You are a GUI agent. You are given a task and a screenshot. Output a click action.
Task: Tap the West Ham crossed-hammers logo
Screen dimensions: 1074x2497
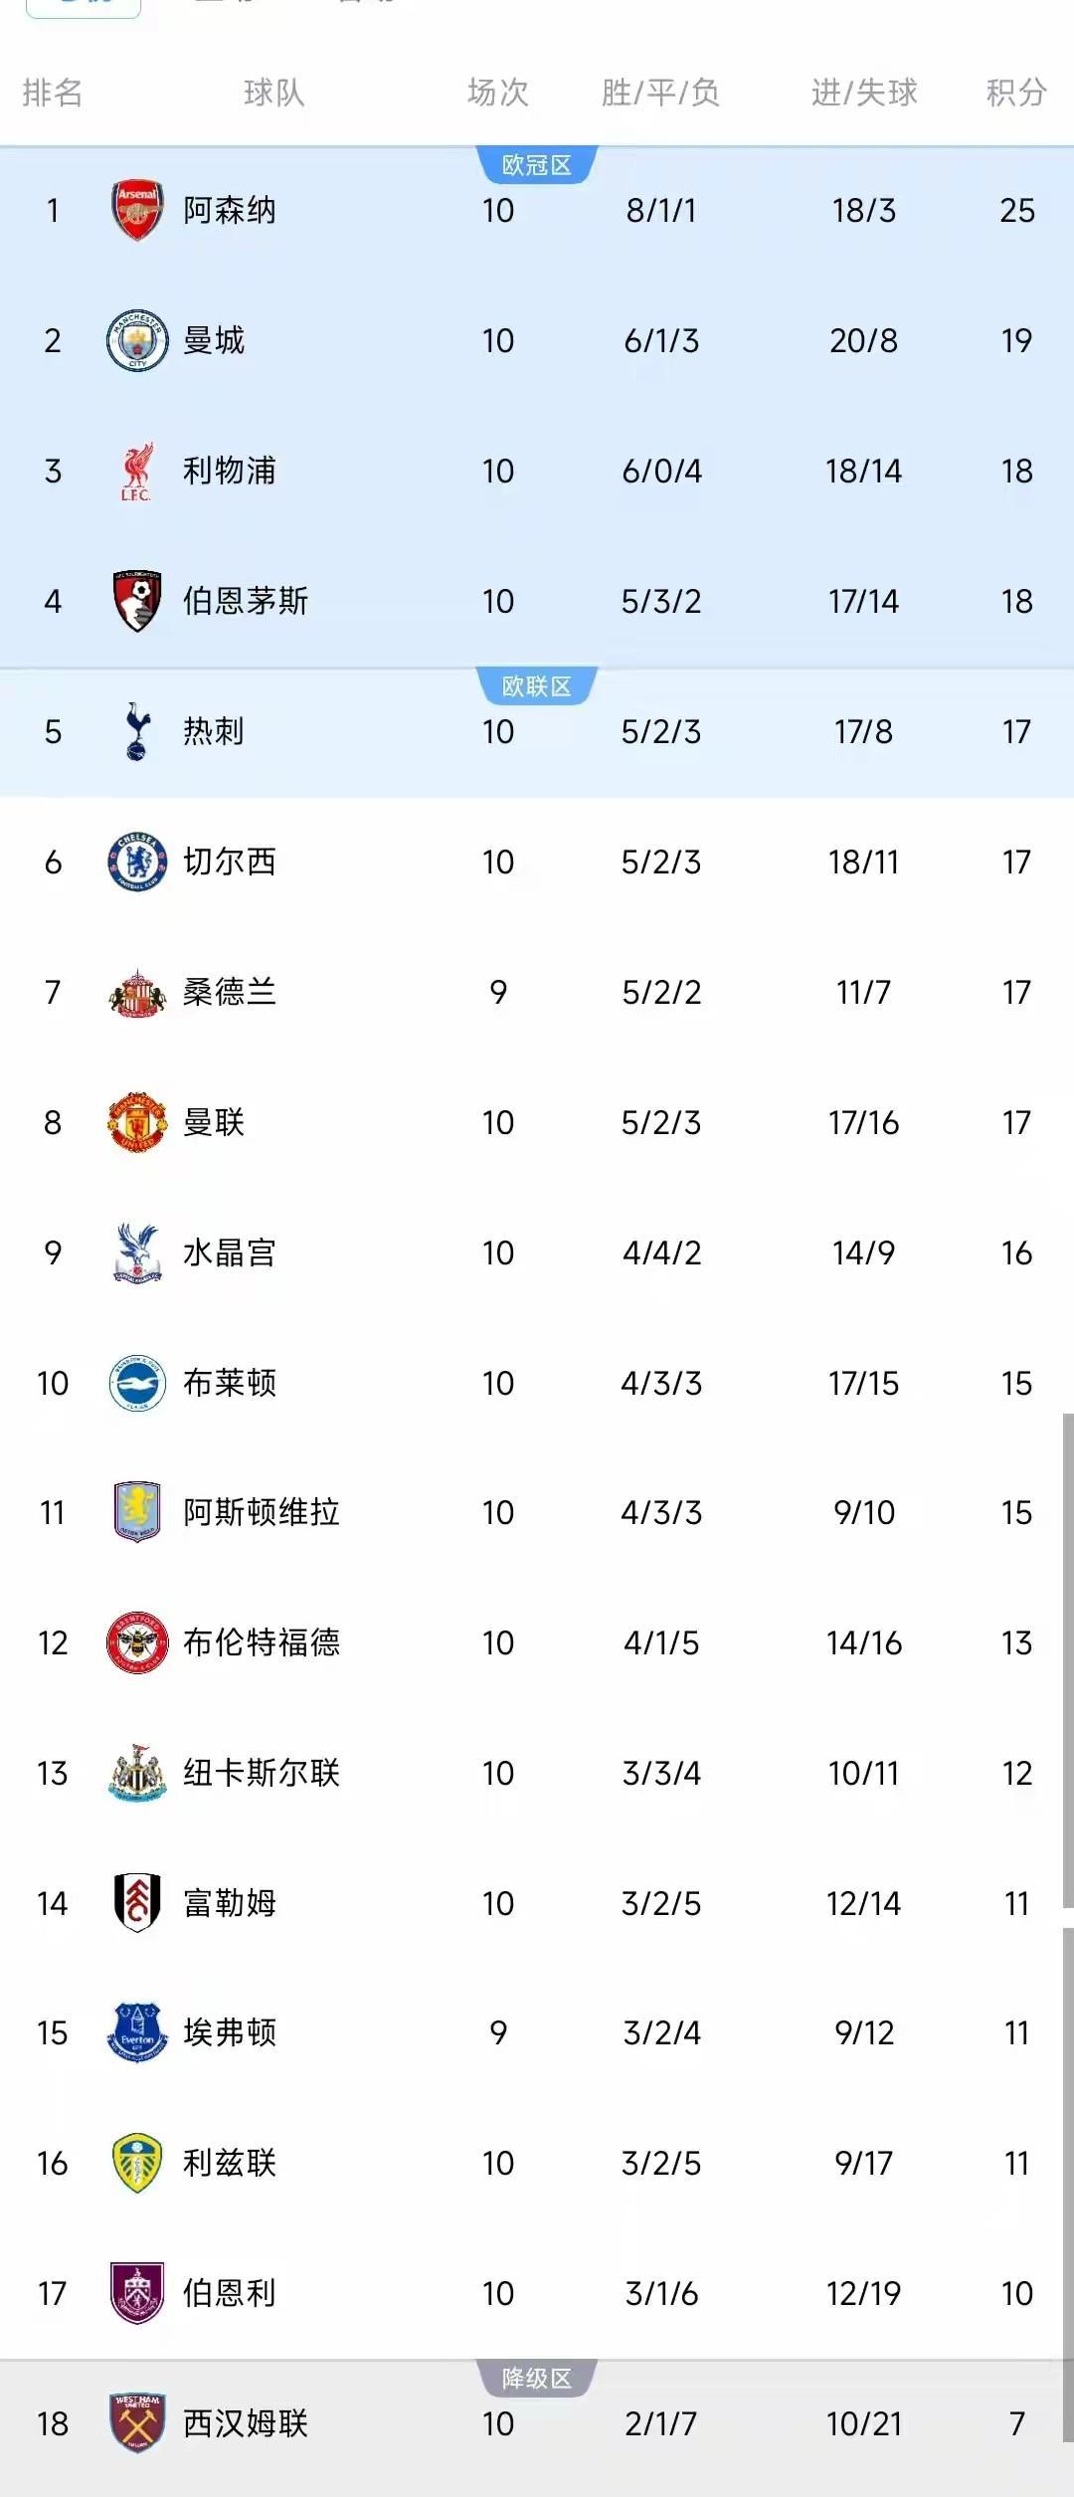coord(137,2423)
